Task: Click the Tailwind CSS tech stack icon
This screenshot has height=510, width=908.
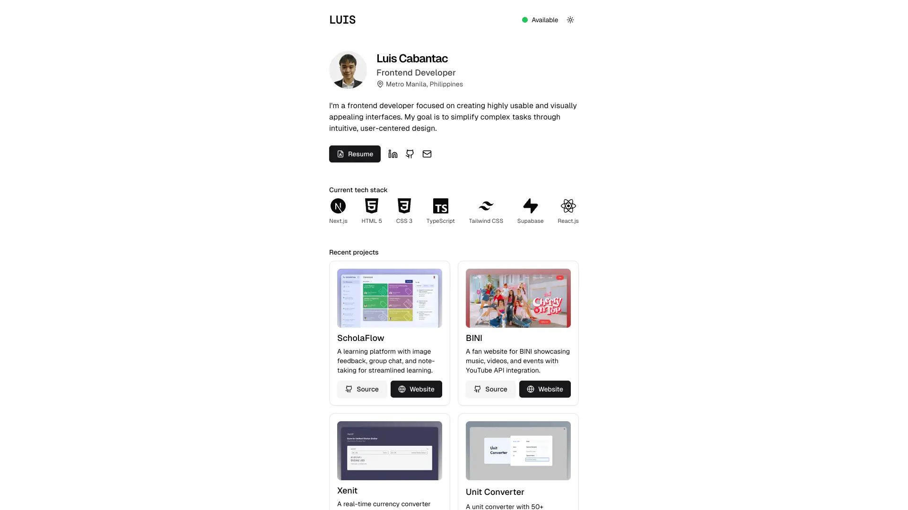Action: click(x=486, y=205)
